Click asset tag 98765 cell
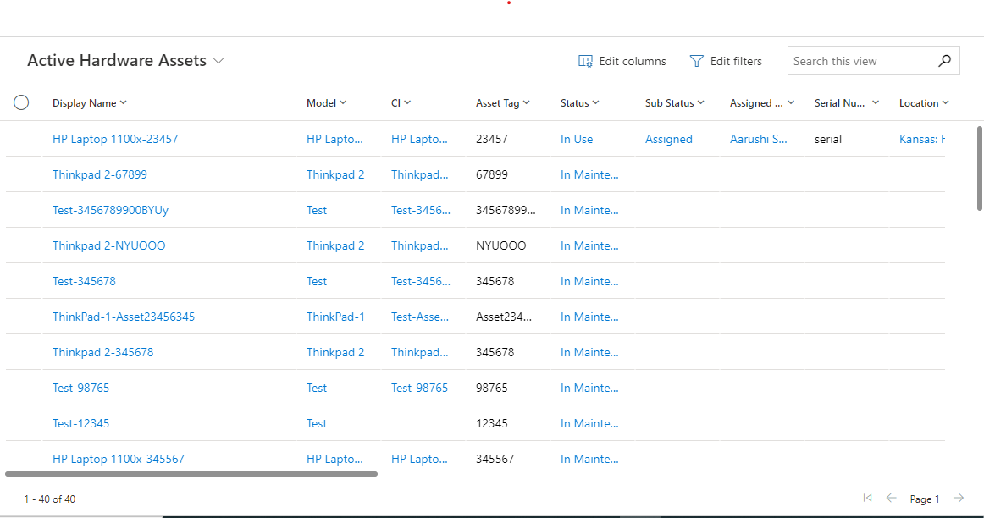Viewport: 984px width, 518px height. coord(492,388)
